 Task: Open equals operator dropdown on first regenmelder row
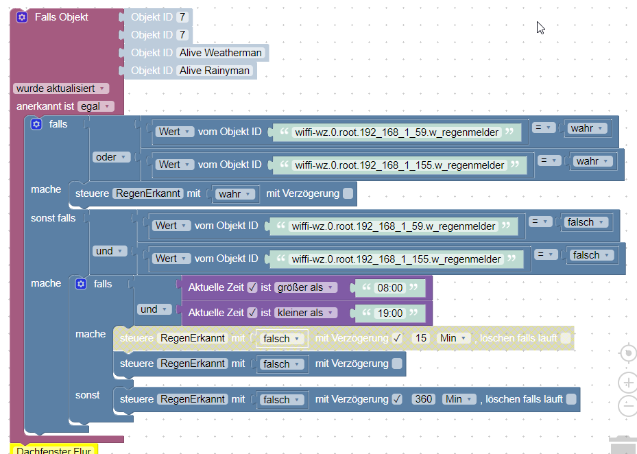coord(543,128)
